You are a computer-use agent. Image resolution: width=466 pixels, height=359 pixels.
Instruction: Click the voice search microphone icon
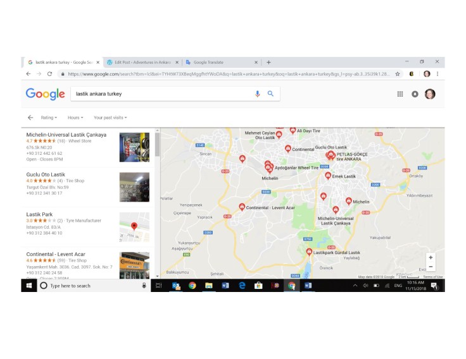click(257, 94)
